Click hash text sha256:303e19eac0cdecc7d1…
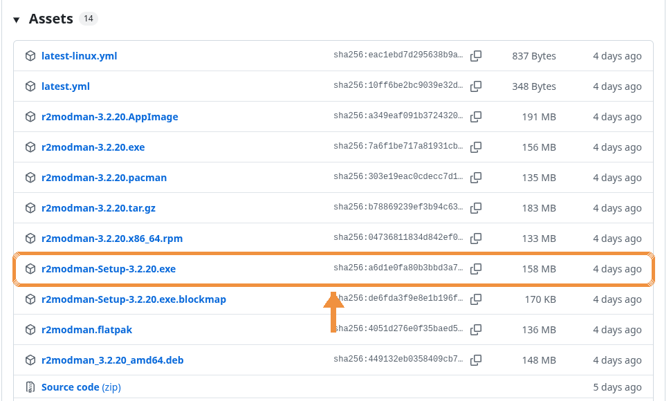Viewport: 671px width, 401px height. 398,176
